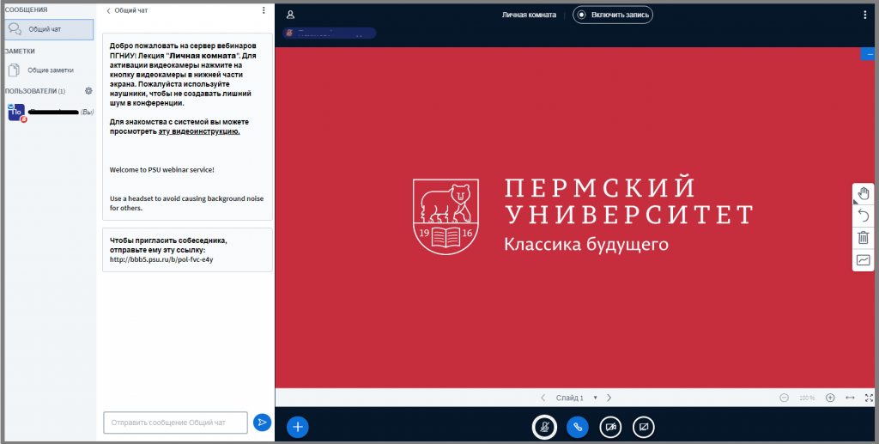Reset zoom via the 100% label

click(807, 398)
